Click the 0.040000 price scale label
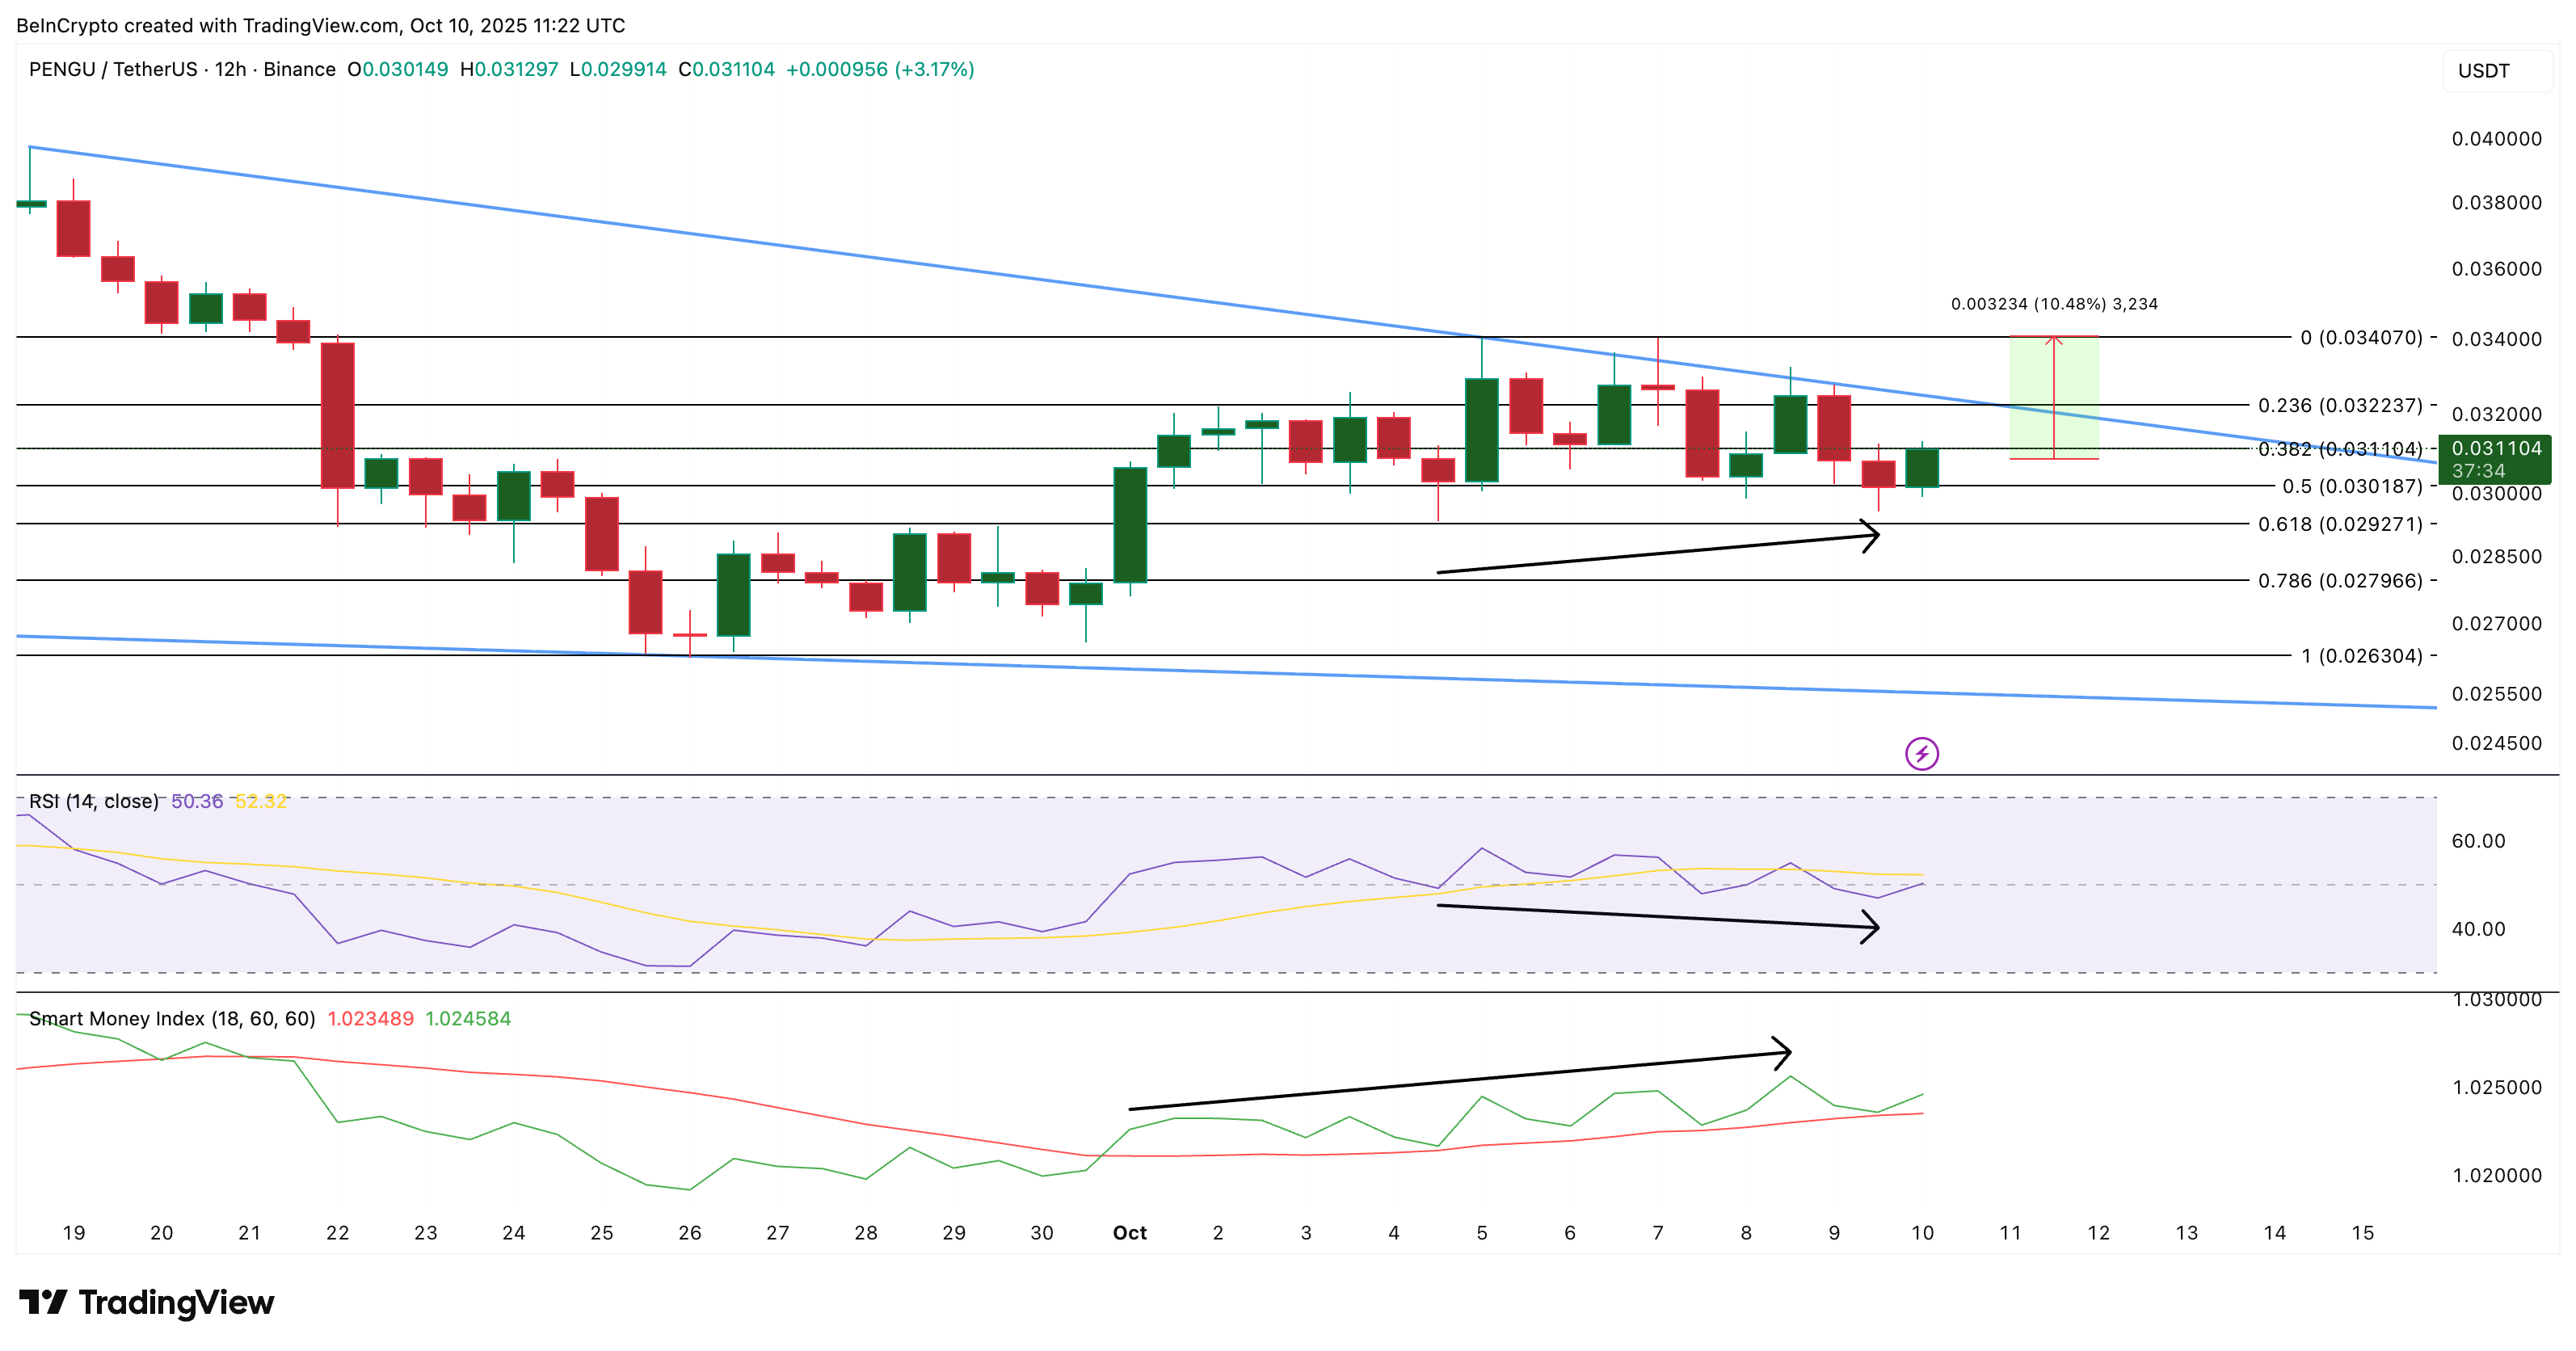This screenshot has height=1351, width=2576. pyautogui.click(x=2495, y=139)
